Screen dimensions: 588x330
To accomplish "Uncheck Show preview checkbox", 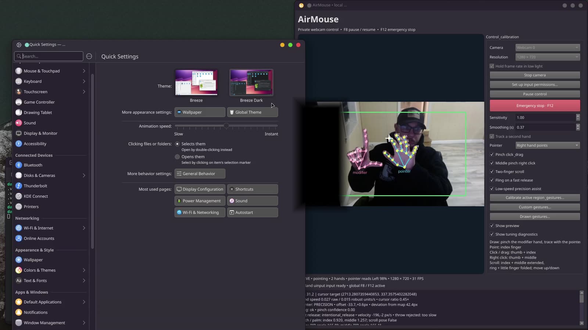I will pyautogui.click(x=492, y=226).
